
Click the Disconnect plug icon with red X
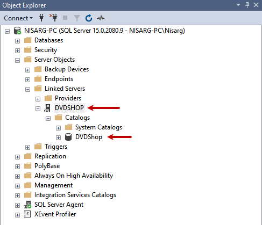point(53,18)
